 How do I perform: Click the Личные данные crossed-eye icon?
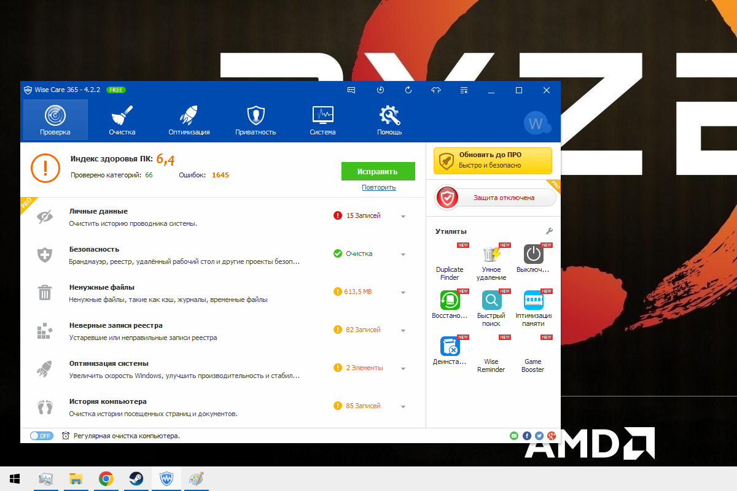[45, 217]
